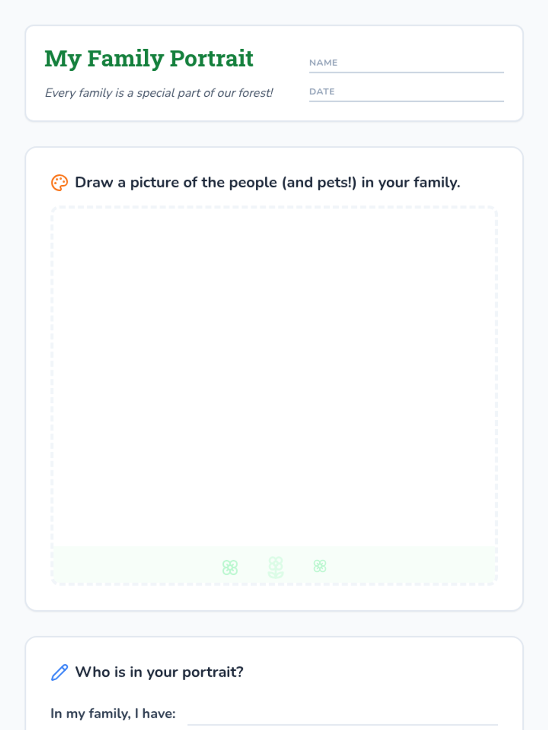This screenshot has width=548, height=730.
Task: Click the larger left four-petal flower icon
Action: coord(230,568)
